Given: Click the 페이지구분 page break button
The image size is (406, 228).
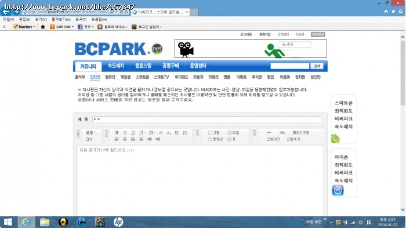Looking at the screenshot, I should tap(301, 133).
